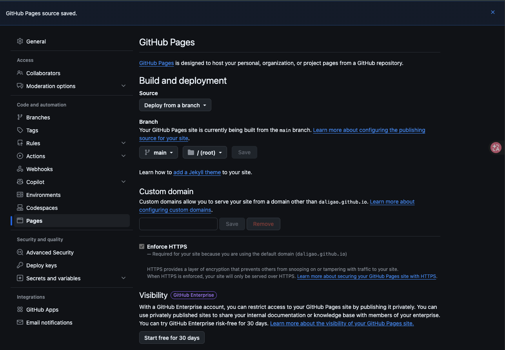
Task: Select the Pages sidebar item
Action: pyautogui.click(x=72, y=220)
